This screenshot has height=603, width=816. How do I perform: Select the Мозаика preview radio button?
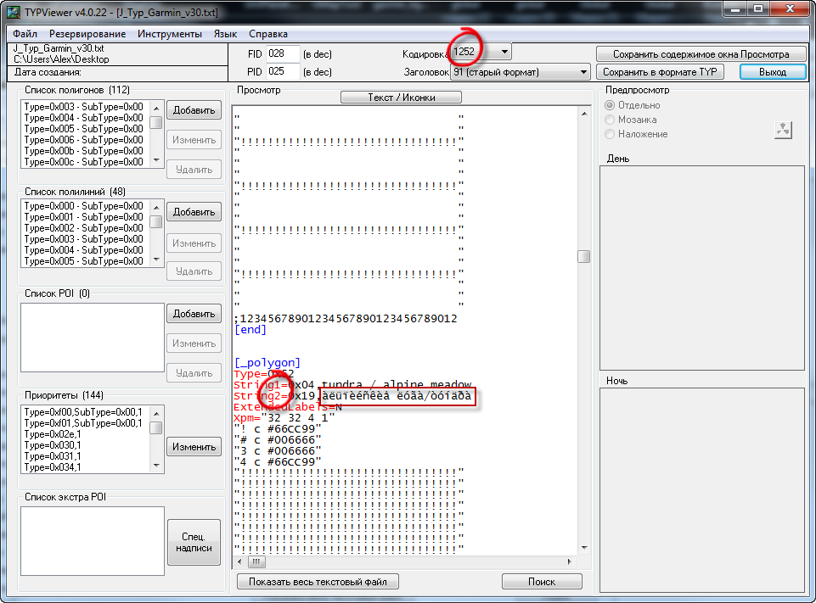point(610,120)
